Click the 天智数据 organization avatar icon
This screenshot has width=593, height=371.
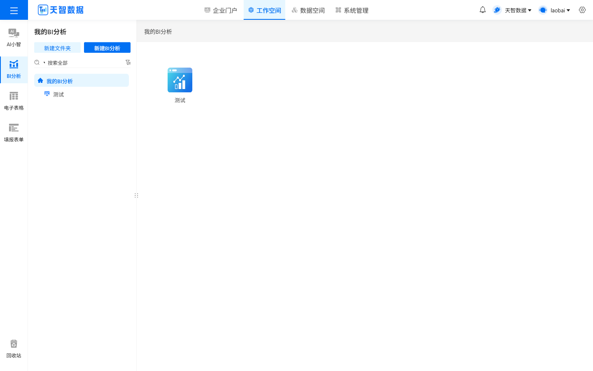click(497, 10)
